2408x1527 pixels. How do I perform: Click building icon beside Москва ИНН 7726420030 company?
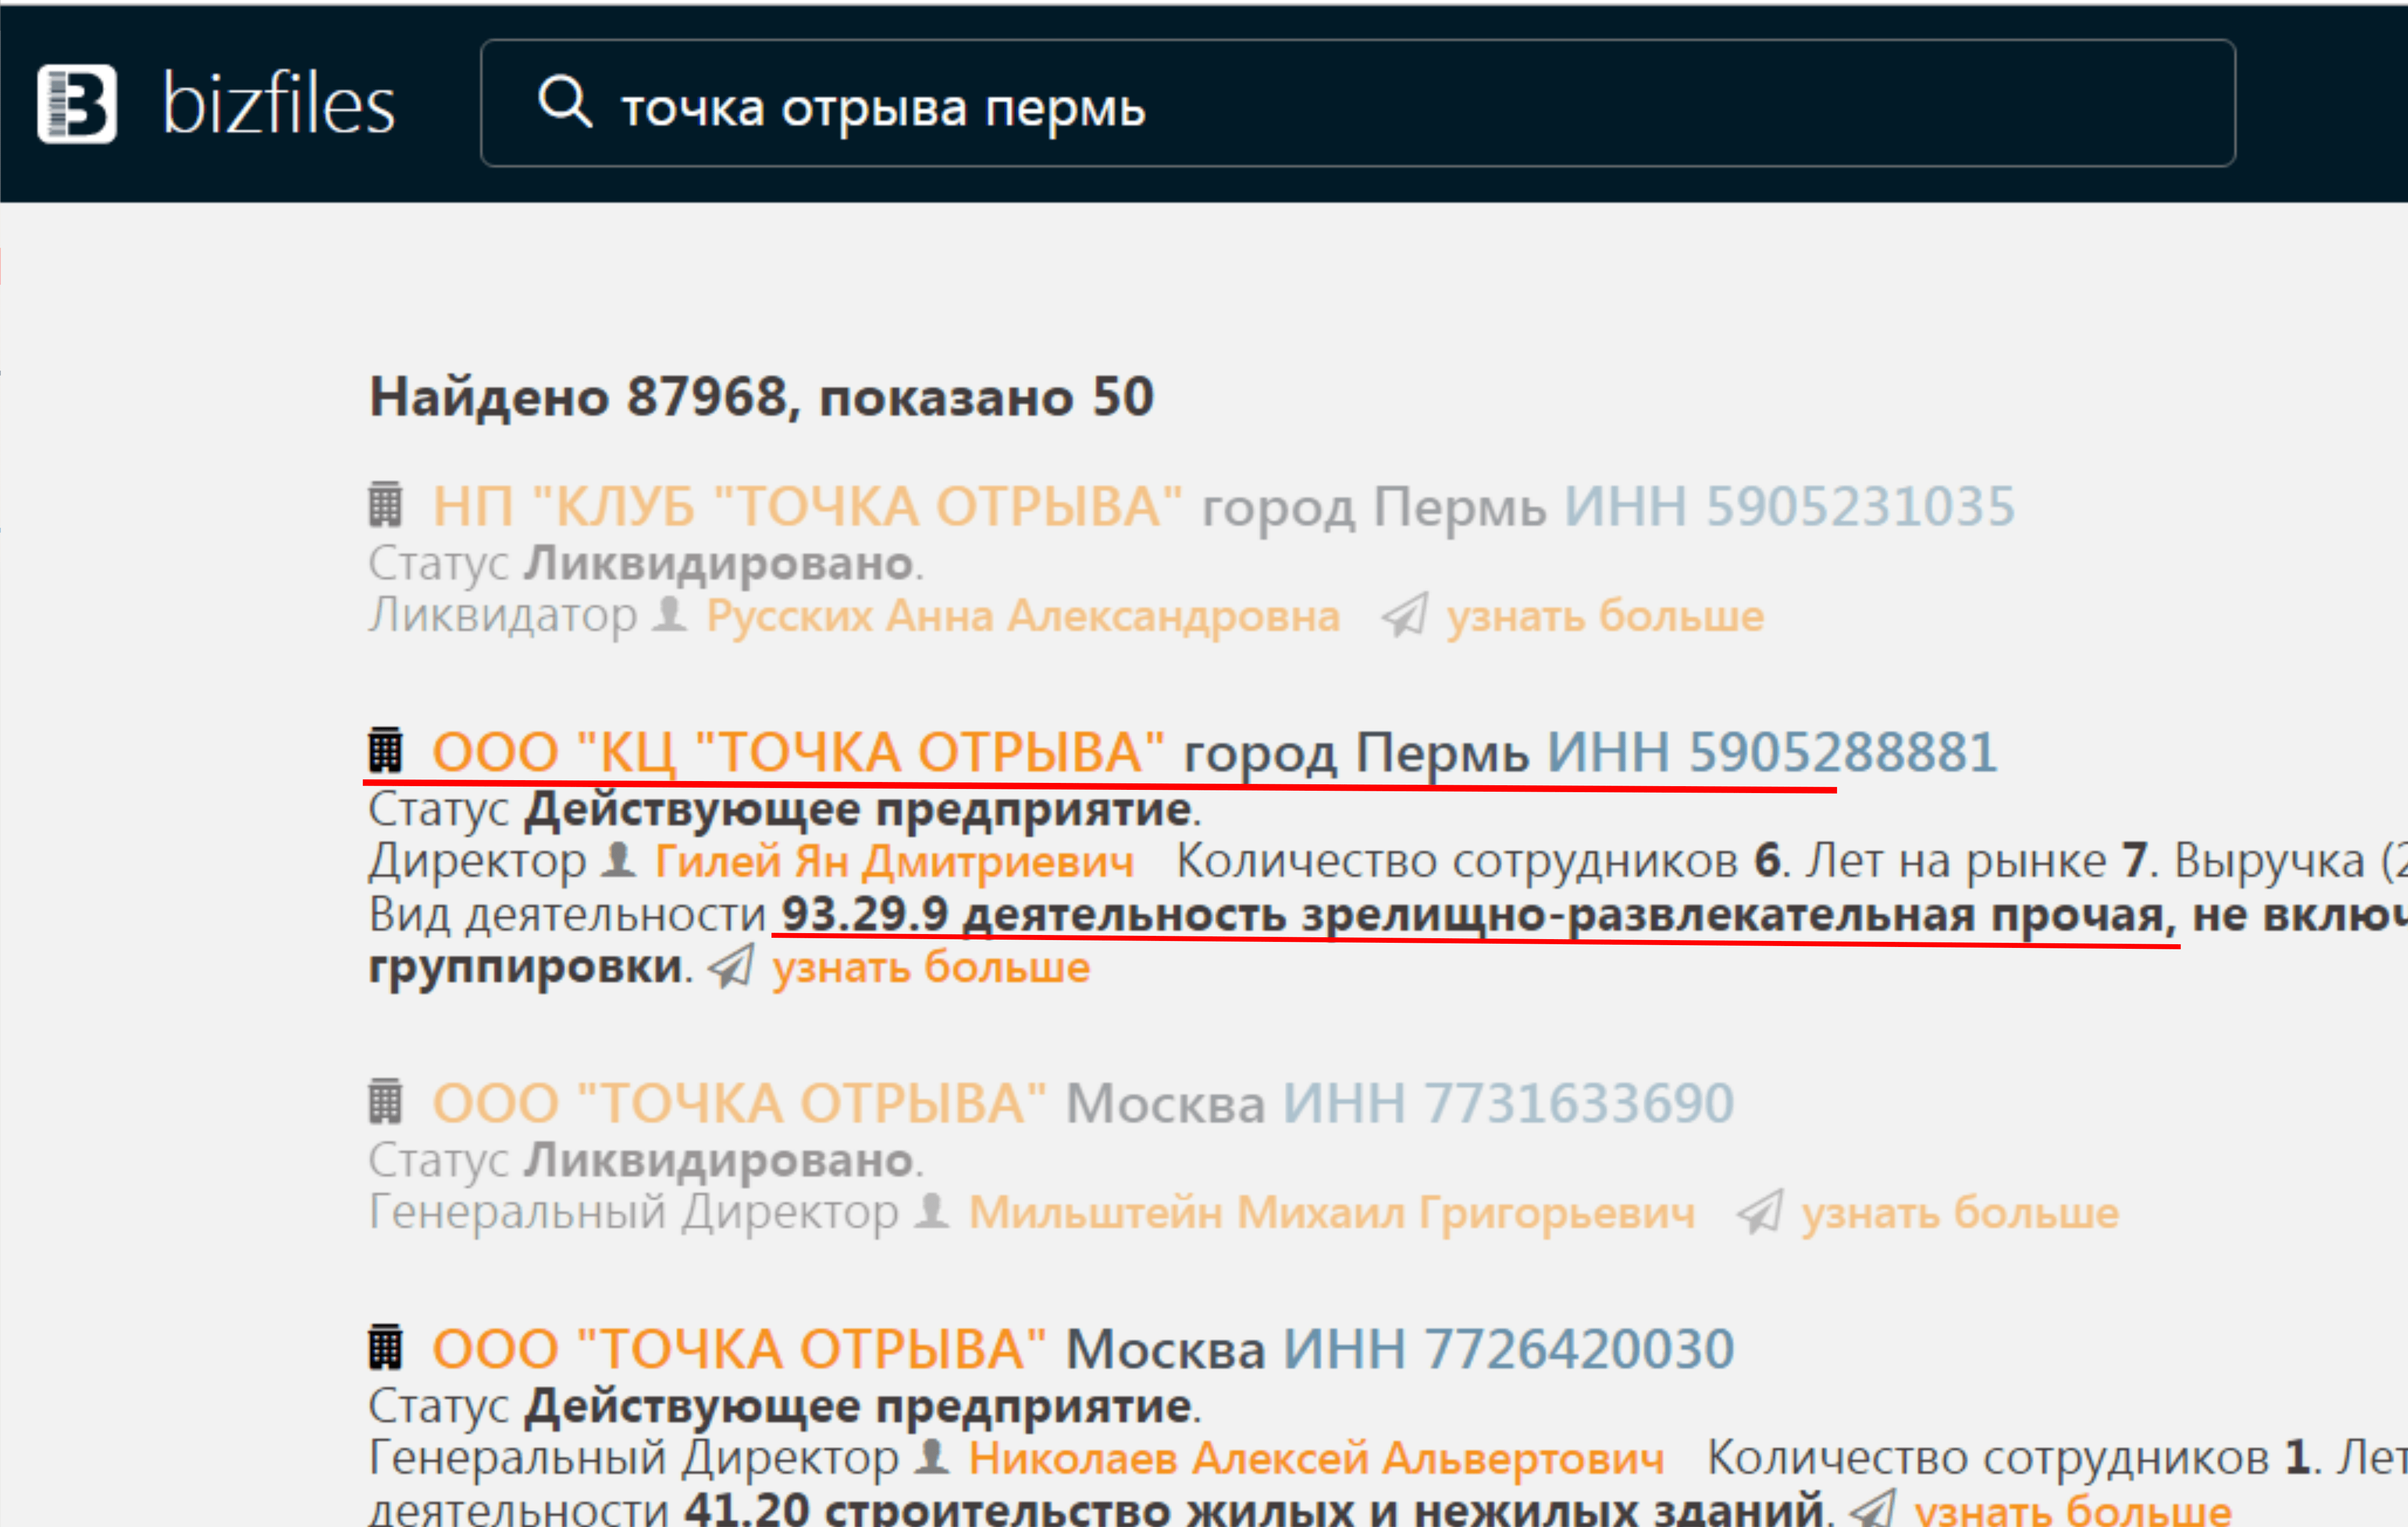385,1347
